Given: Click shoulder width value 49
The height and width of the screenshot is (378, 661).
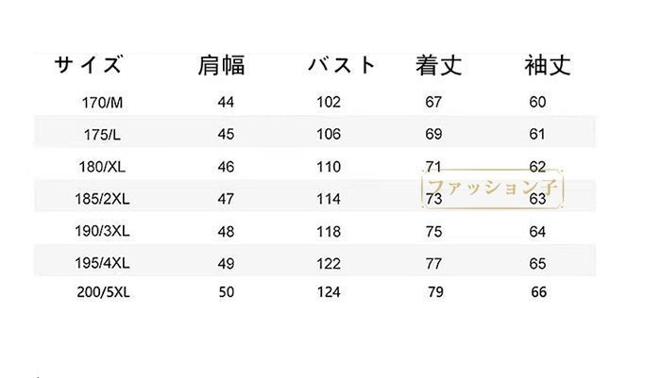Looking at the screenshot, I should [226, 264].
